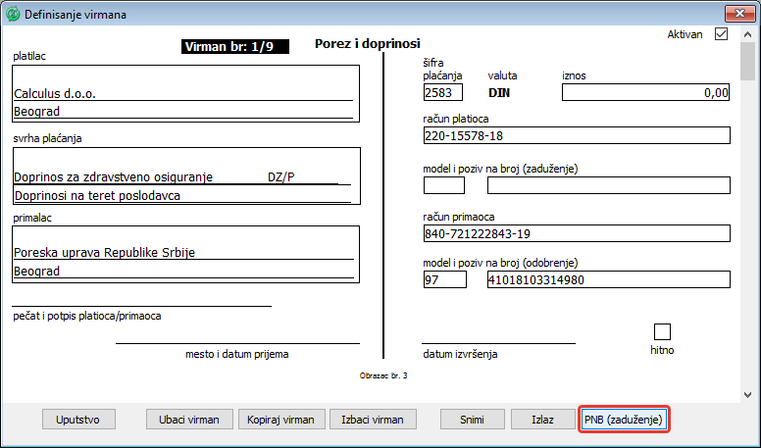Viewport: 761px width, 448px height.
Task: Click empty poziv na broj zaduženje field
Action: [x=608, y=185]
